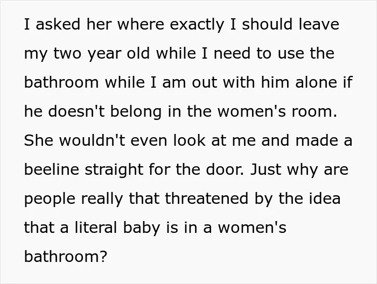This screenshot has width=377, height=284.
Task: Click the phrase "bathroom while"
Action: pyautogui.click(x=85, y=82)
